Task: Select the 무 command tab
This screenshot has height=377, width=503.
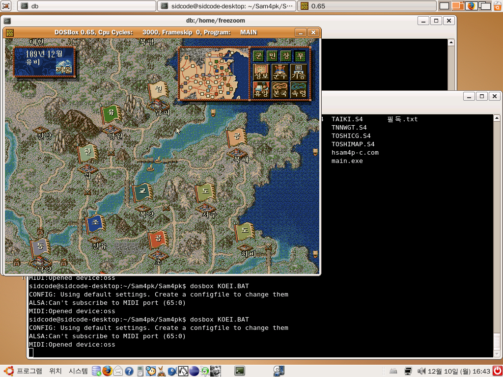Action: click(x=300, y=55)
